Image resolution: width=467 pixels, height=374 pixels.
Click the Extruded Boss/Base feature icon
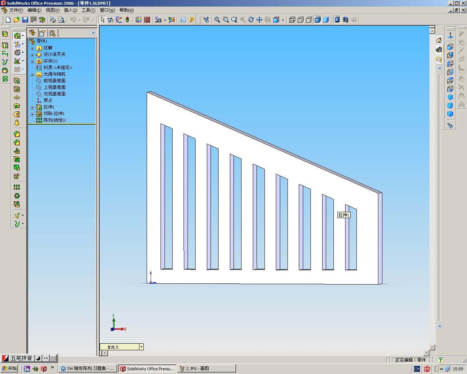coord(17,81)
